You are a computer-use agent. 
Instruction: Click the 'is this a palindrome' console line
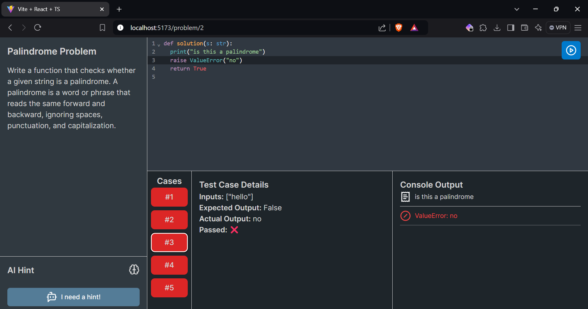click(x=444, y=197)
